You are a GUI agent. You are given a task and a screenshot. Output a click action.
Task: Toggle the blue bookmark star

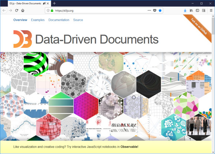click(160, 10)
